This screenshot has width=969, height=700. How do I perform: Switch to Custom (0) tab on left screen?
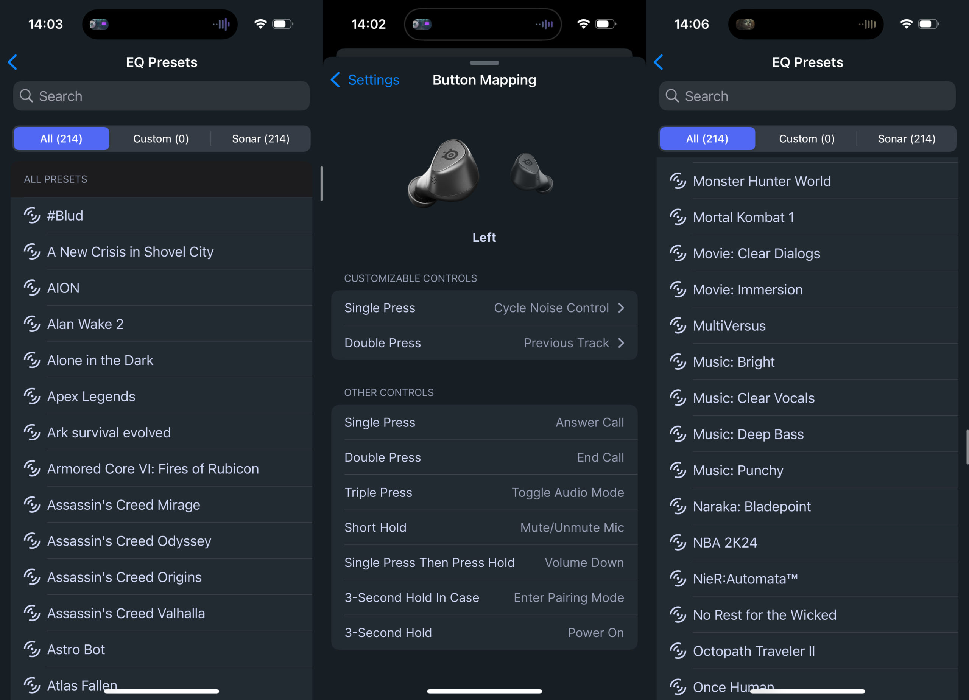click(x=161, y=139)
